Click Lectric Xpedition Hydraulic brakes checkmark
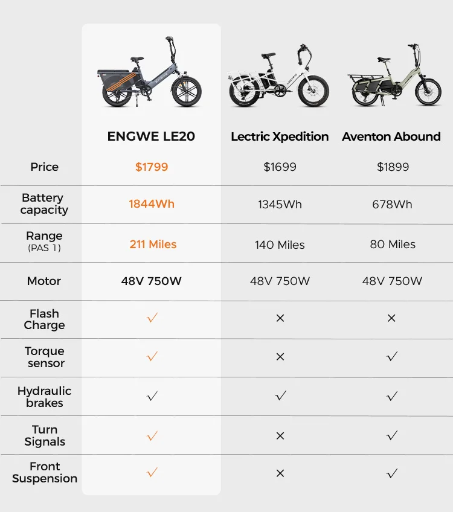The width and height of the screenshot is (453, 512). [280, 395]
